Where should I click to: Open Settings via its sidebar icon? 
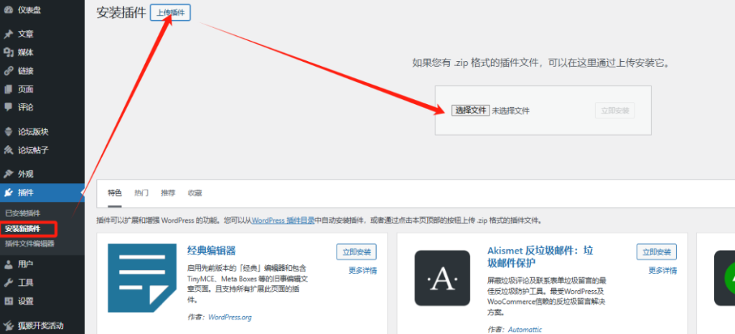9,301
